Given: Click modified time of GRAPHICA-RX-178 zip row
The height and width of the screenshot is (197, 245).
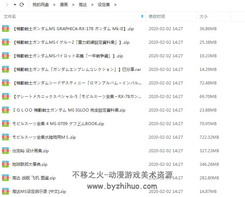Looking at the screenshot, I should click(x=166, y=29).
